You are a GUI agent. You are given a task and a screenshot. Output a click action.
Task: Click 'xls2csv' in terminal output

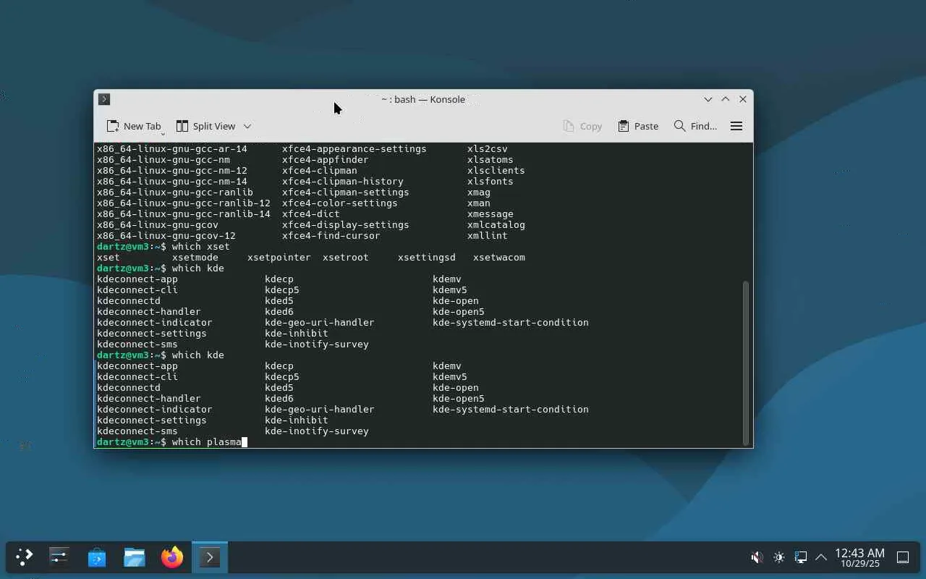(x=488, y=149)
